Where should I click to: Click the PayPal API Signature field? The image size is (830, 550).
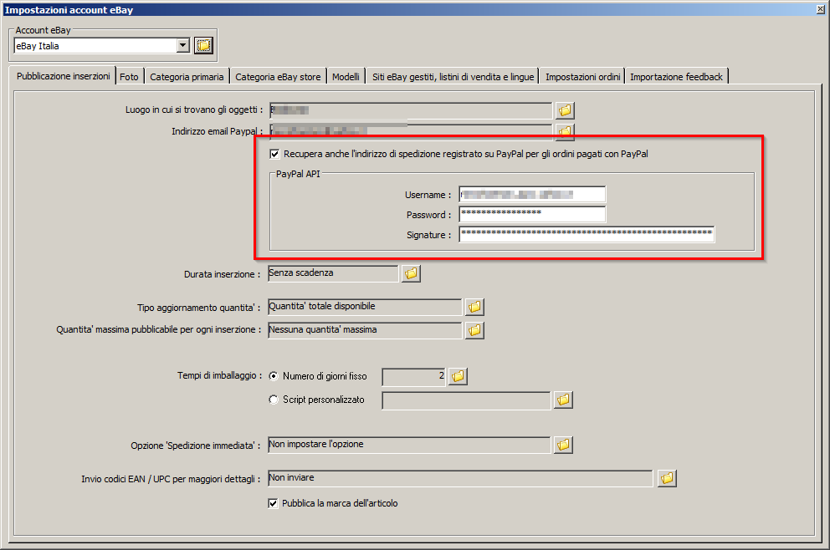(x=587, y=234)
